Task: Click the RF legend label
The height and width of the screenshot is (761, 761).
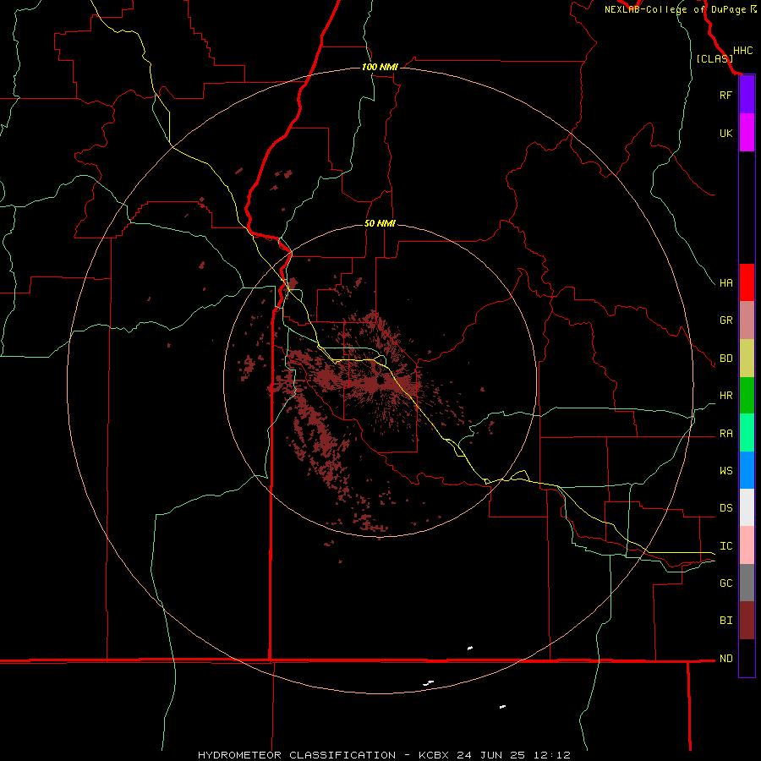Action: 725,95
